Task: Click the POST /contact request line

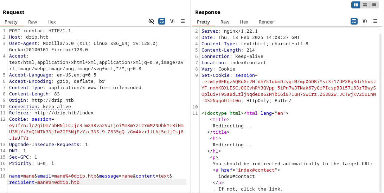Action: [40, 31]
